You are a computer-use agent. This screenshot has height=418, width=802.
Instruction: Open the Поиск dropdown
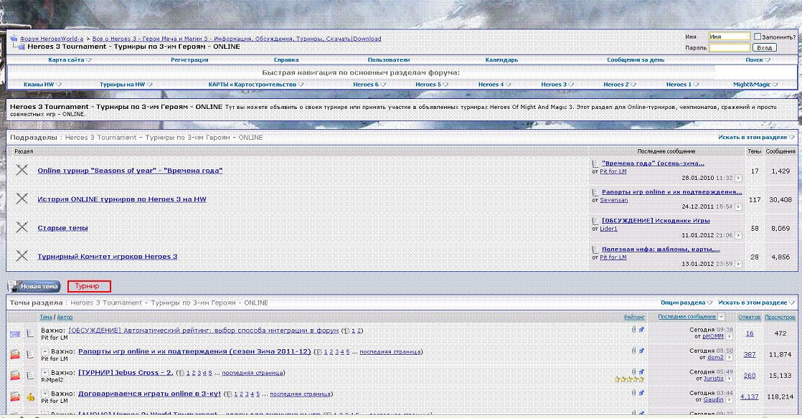pyautogui.click(x=758, y=60)
